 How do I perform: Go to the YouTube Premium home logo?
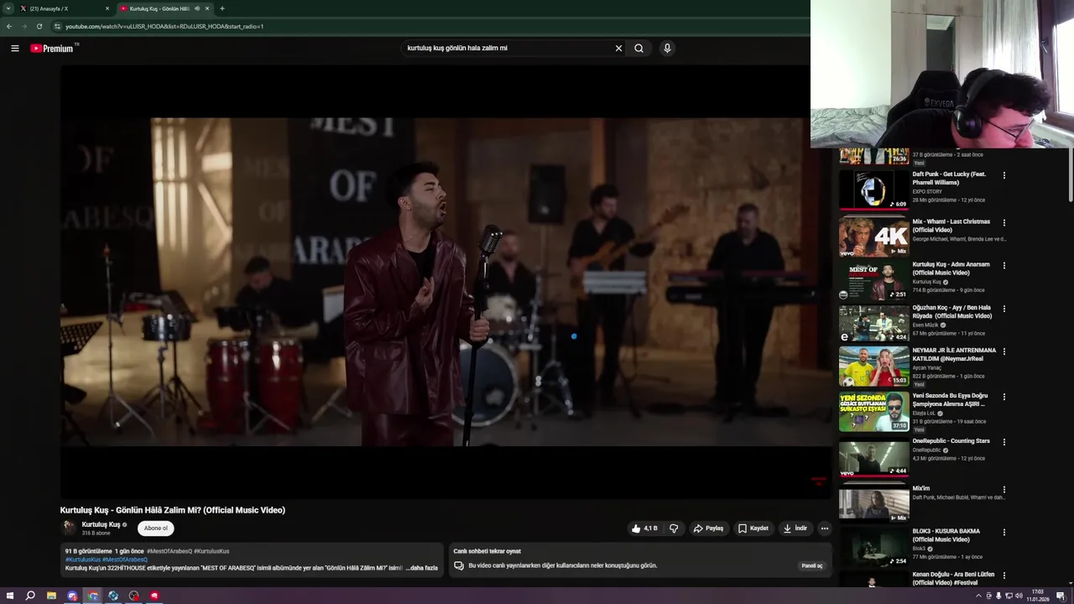click(x=53, y=48)
